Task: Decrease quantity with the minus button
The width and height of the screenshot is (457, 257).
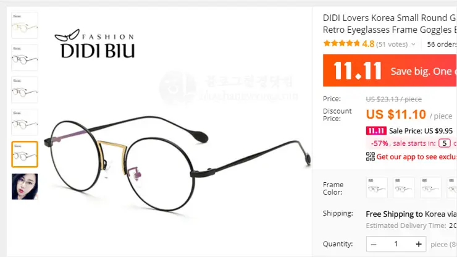Action: [x=374, y=244]
